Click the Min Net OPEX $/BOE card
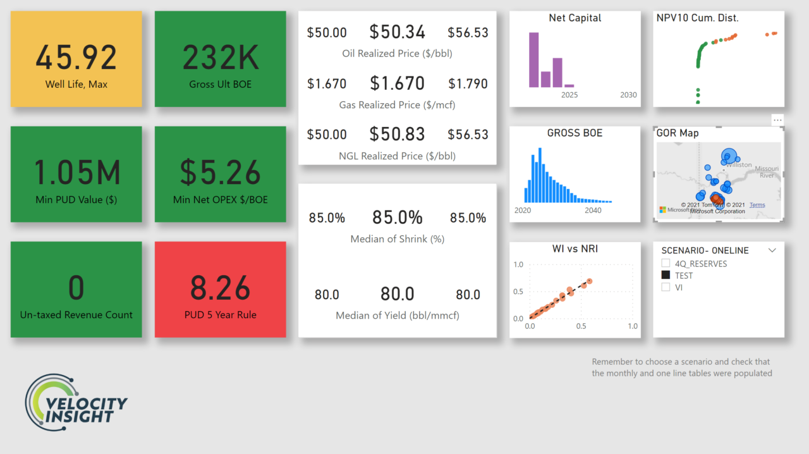 pos(220,174)
